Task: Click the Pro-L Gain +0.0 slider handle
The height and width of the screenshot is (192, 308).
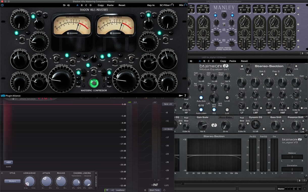Action: [x=8, y=163]
